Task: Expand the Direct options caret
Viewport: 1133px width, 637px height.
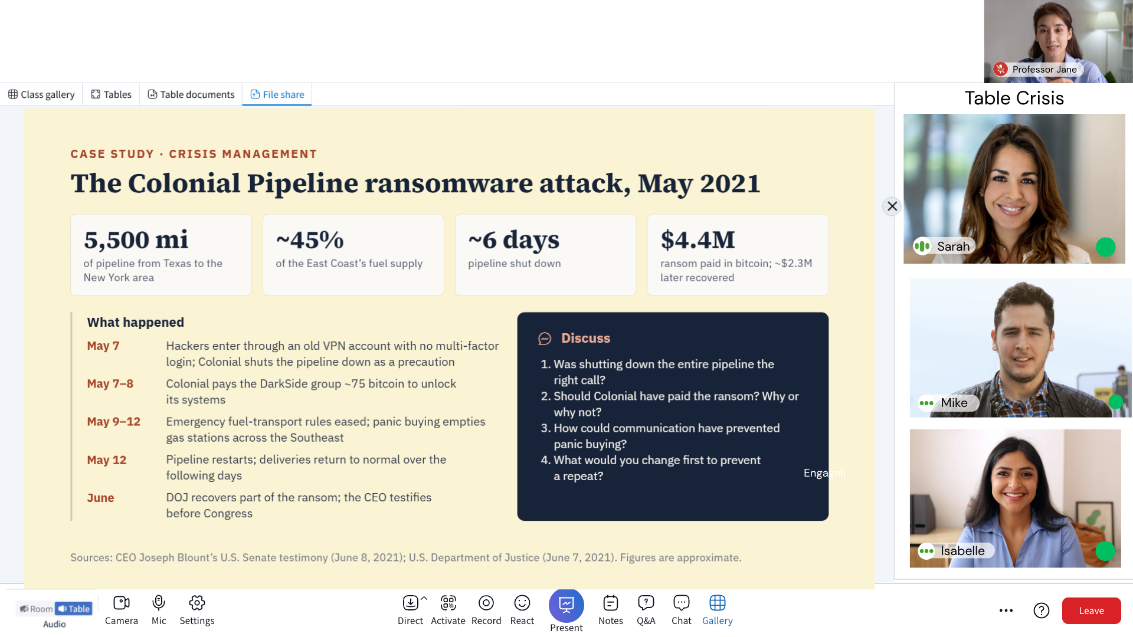Action: (x=424, y=598)
